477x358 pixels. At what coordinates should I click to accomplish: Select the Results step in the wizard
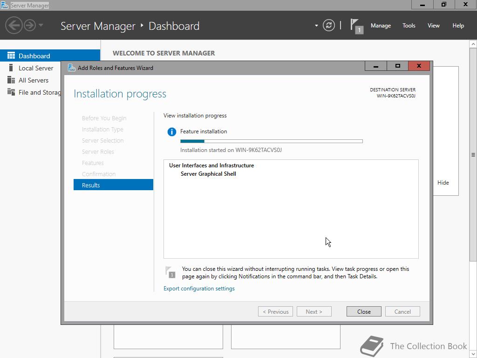pos(113,185)
